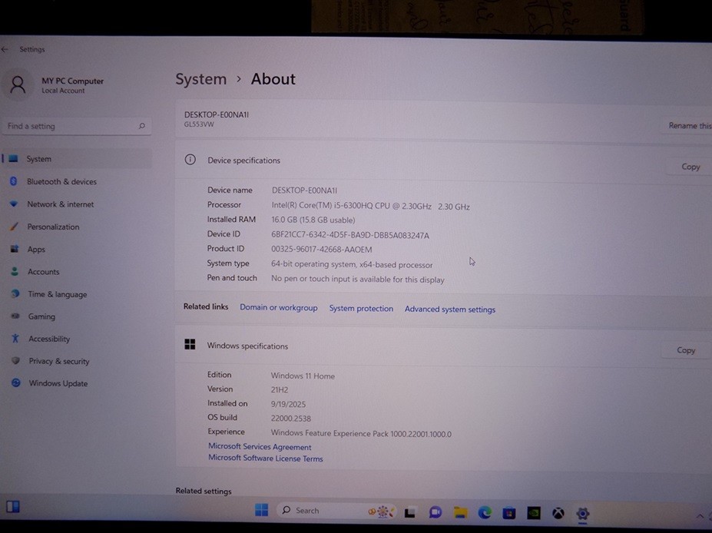The image size is (712, 533).
Task: Click the Device specifications info icon
Action: click(x=190, y=159)
